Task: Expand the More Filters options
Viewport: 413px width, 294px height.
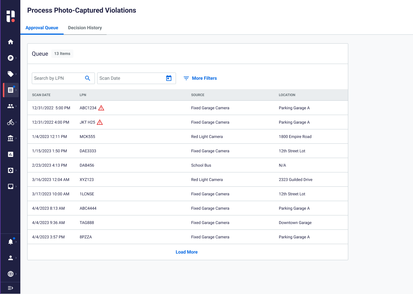Action: point(200,78)
